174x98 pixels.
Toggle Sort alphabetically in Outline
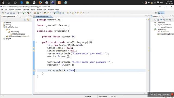point(158,20)
